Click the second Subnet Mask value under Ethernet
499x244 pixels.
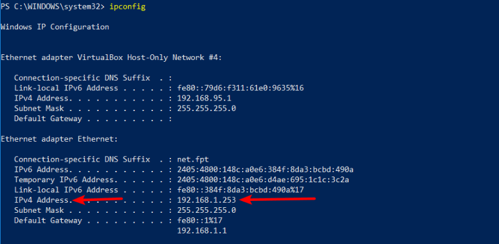click(x=206, y=210)
